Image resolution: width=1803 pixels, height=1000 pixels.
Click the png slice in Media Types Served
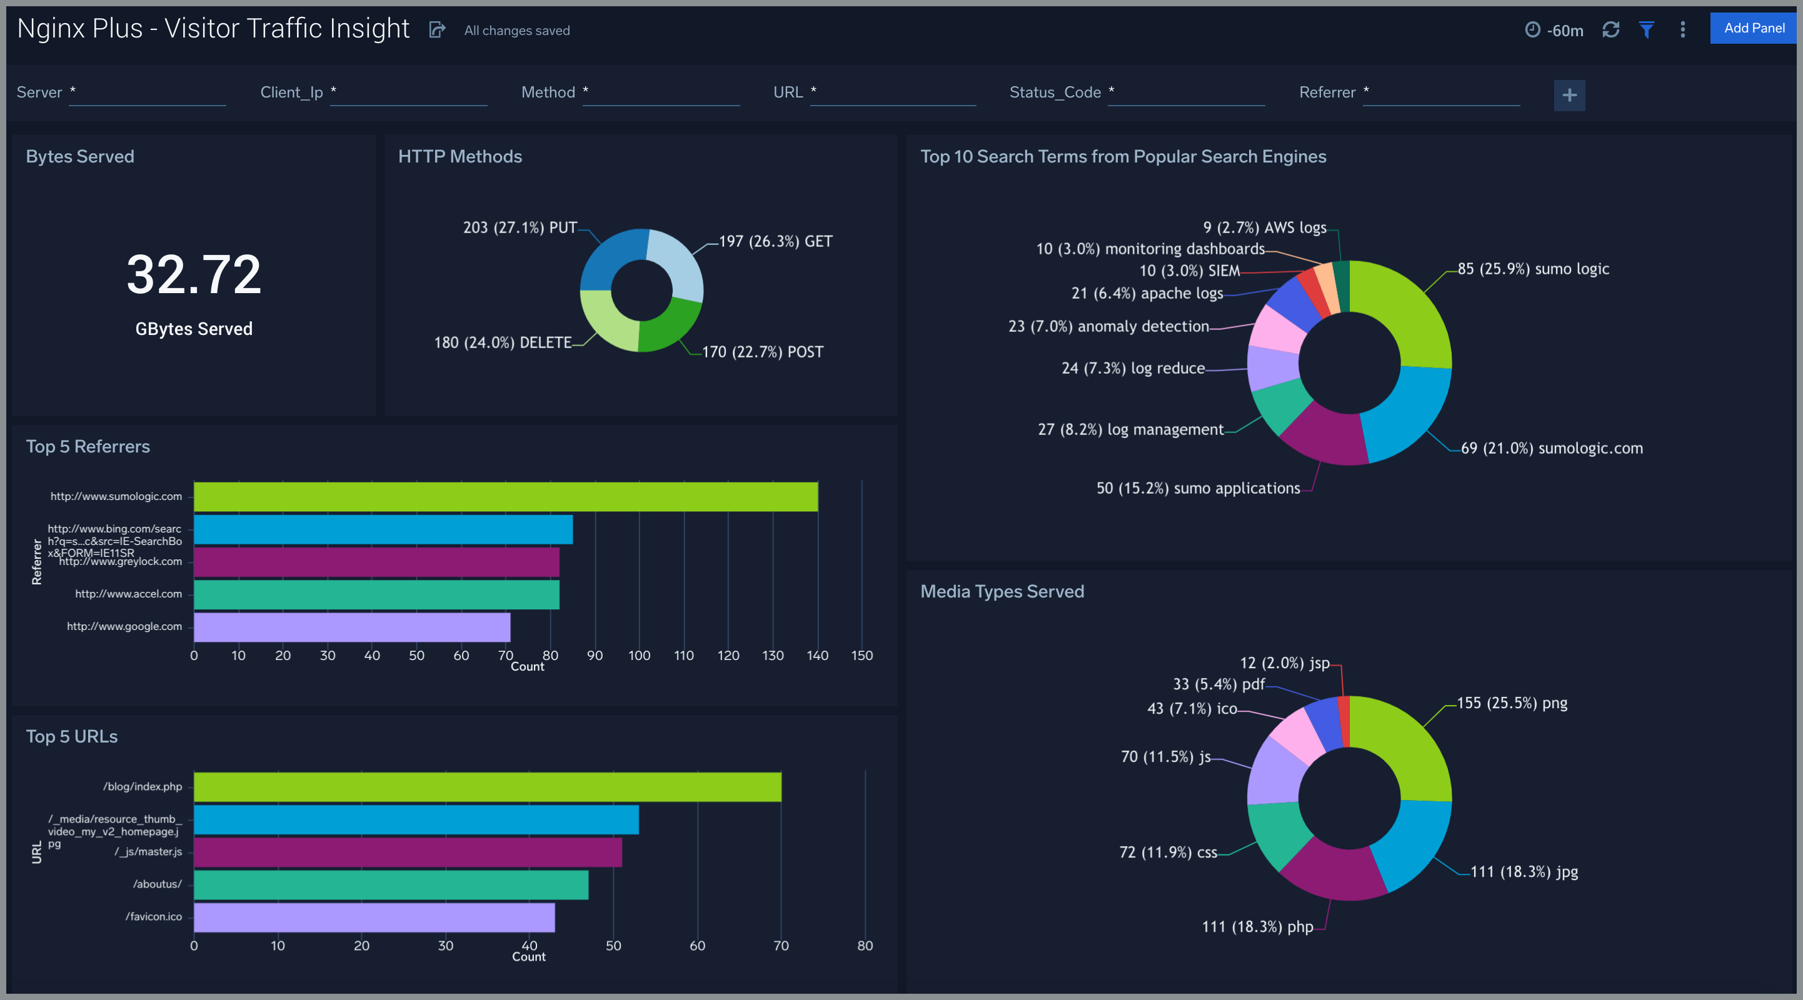pyautogui.click(x=1405, y=744)
